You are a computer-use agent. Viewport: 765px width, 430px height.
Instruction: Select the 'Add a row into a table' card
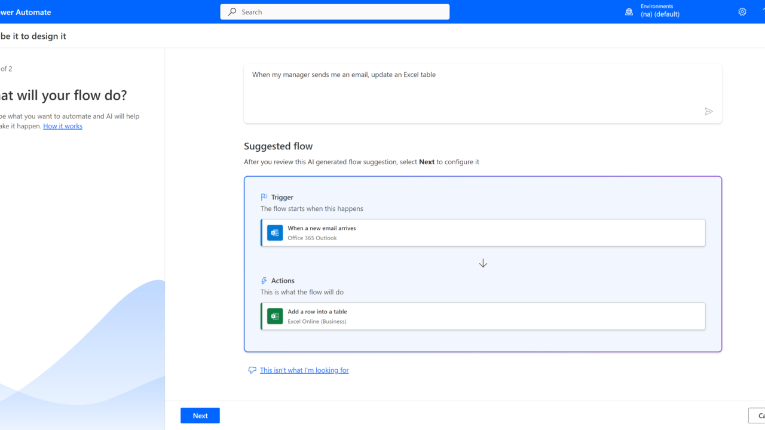(483, 317)
